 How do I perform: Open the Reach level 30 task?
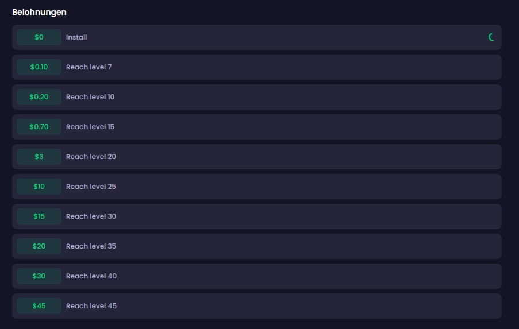pos(257,216)
